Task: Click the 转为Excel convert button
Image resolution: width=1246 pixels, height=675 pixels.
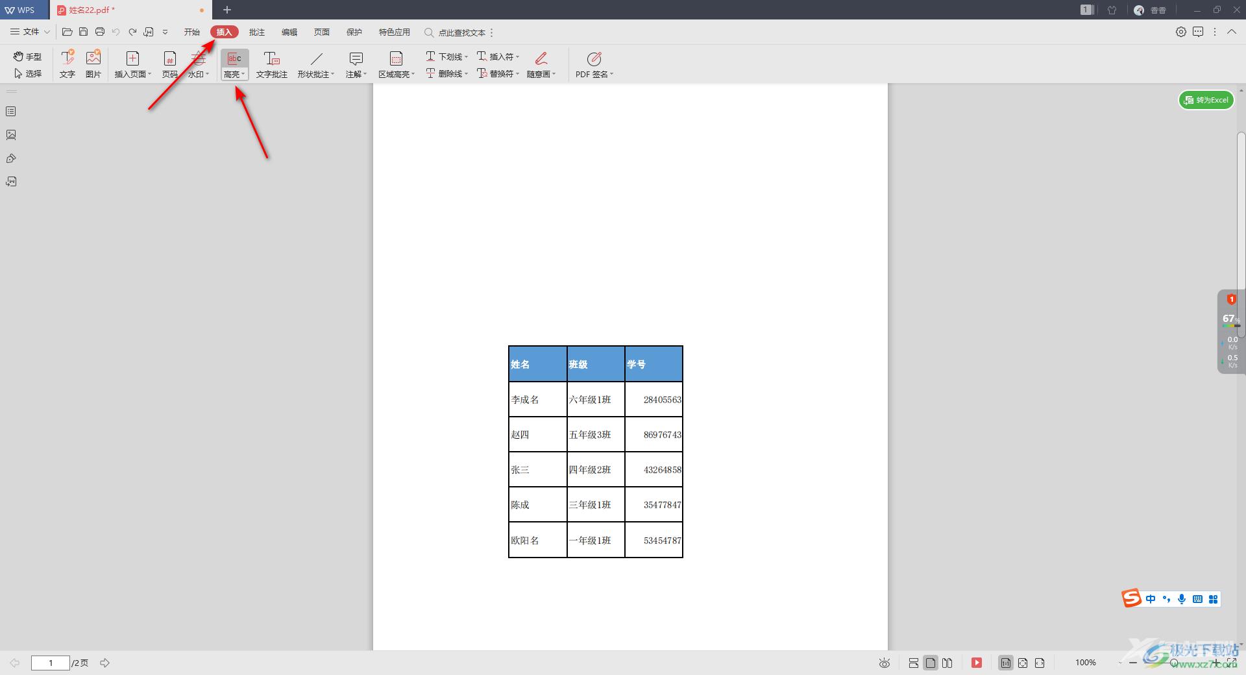Action: [x=1206, y=100]
